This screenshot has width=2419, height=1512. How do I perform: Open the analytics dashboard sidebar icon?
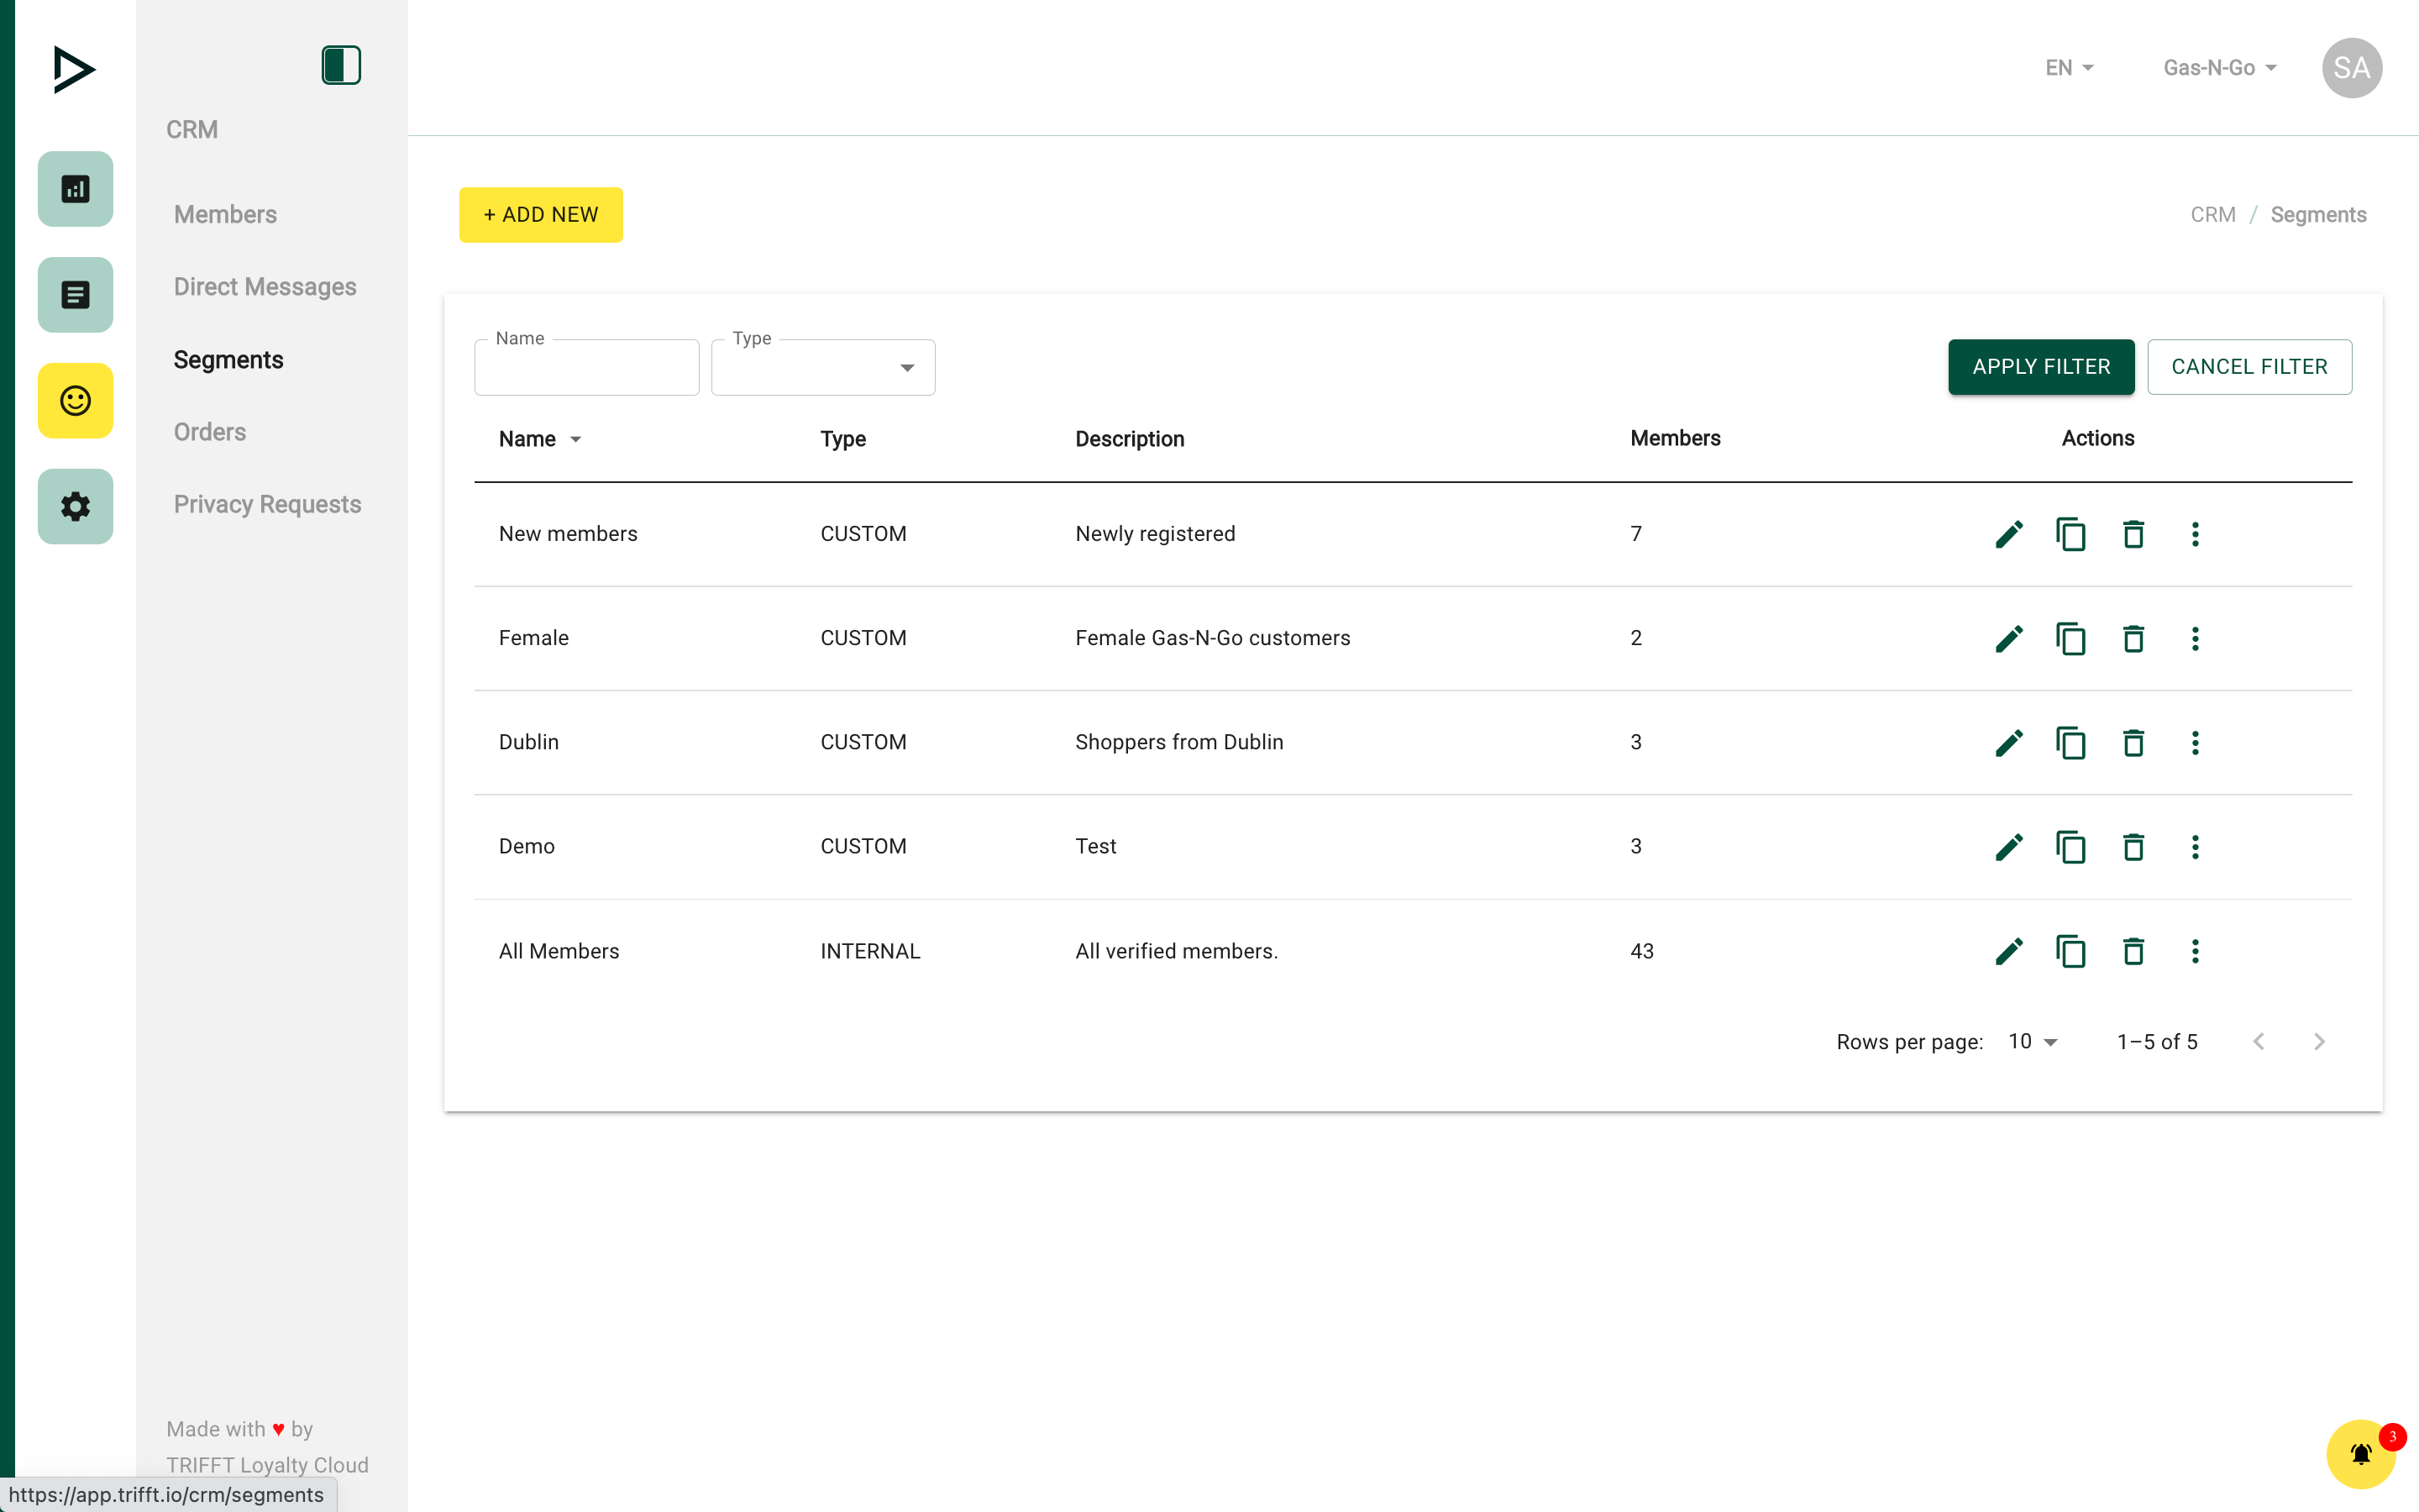pyautogui.click(x=75, y=189)
